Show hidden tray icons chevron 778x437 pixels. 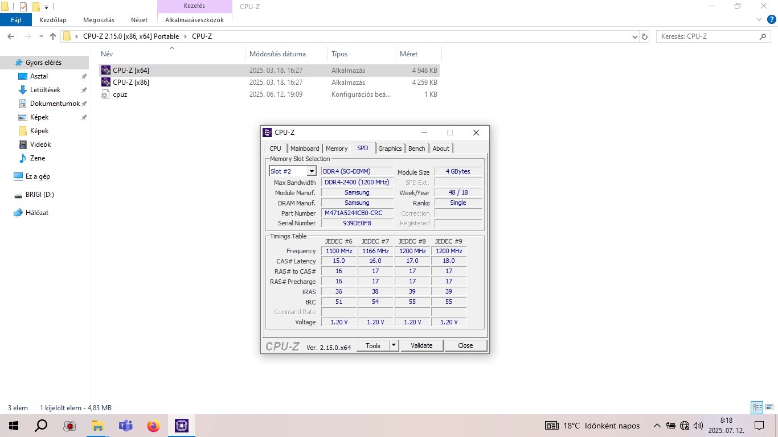click(657, 426)
